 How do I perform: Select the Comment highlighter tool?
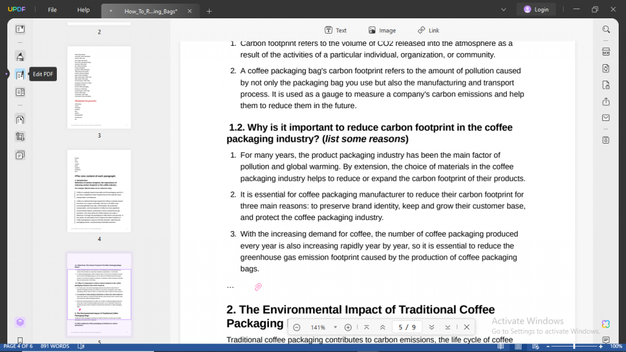click(20, 57)
